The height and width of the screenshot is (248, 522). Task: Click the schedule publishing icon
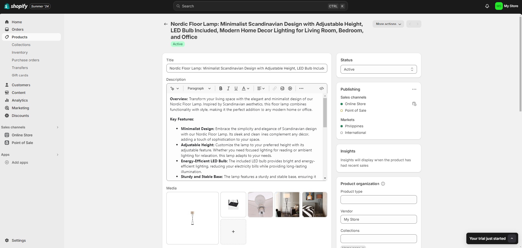click(x=414, y=104)
